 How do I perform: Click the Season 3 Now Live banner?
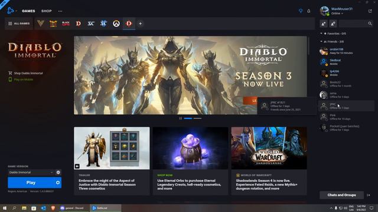[x=190, y=75]
